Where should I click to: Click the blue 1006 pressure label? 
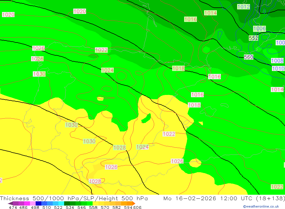point(259,29)
